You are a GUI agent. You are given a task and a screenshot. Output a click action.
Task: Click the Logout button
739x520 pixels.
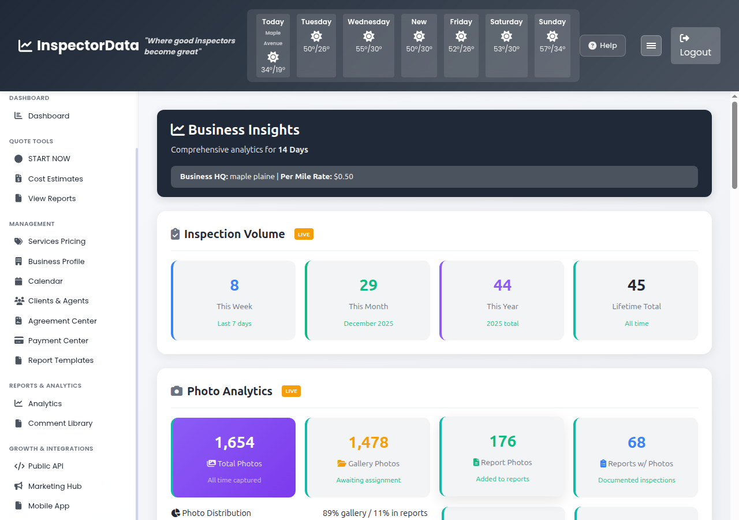point(695,46)
